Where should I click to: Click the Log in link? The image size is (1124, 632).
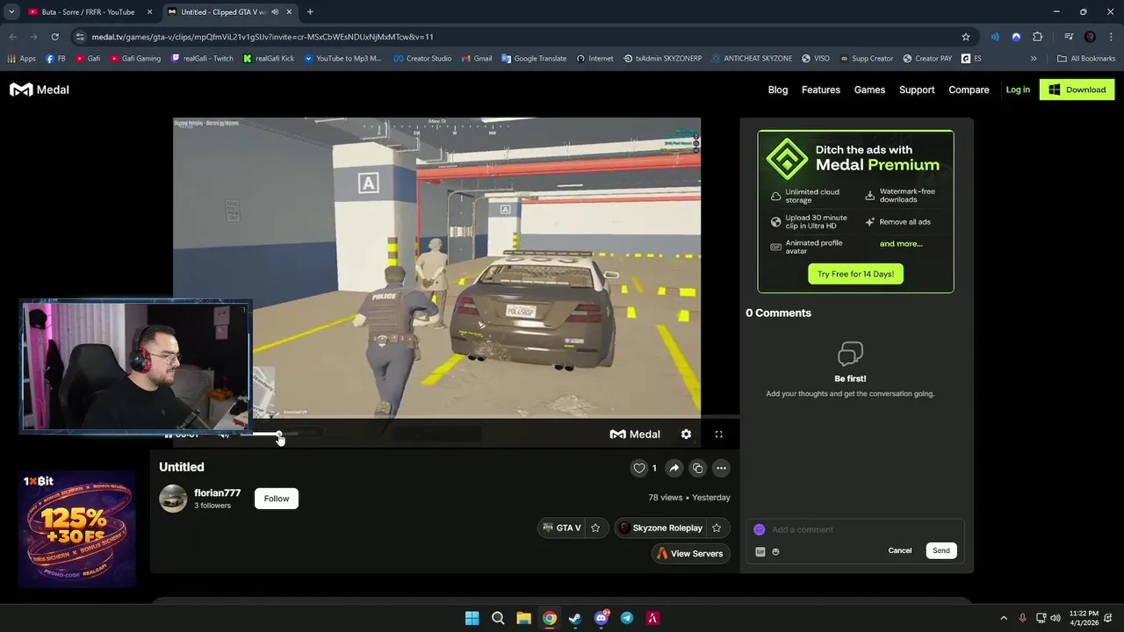[x=1018, y=90]
